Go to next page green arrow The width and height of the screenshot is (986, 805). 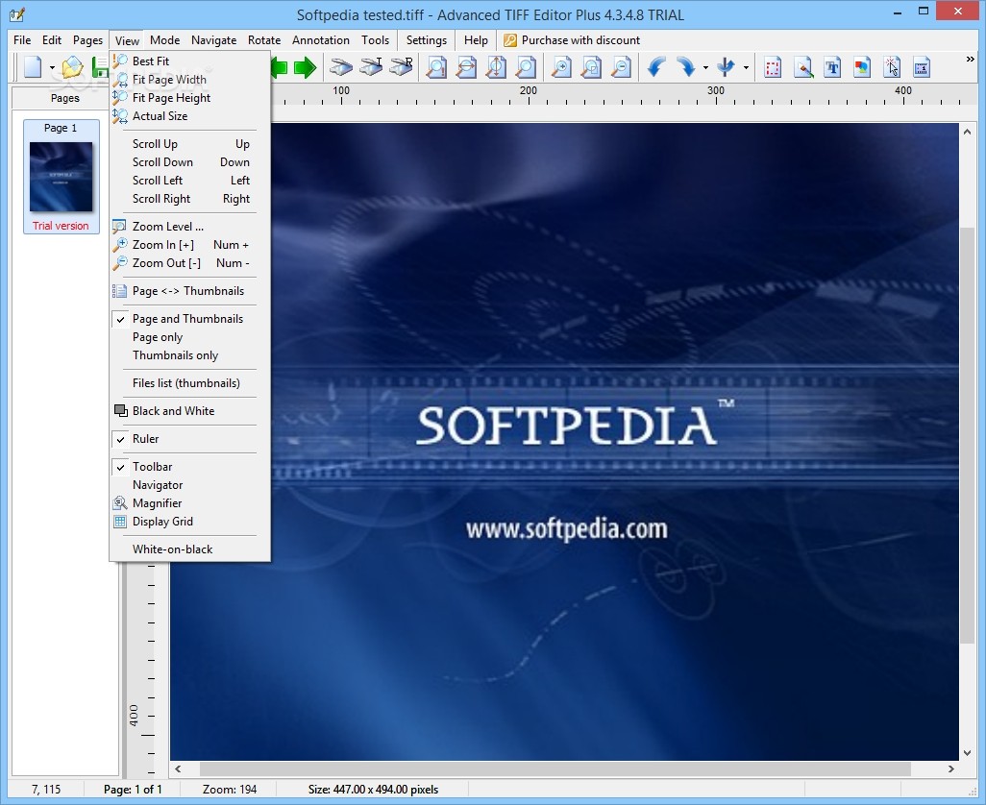coord(306,67)
